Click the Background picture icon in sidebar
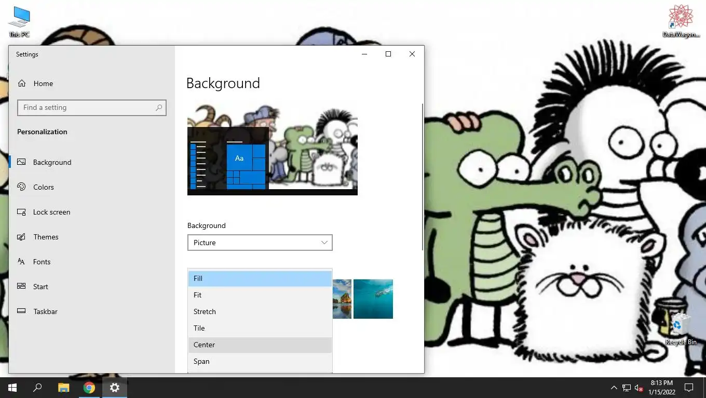Screen dimensions: 706x398 click(x=22, y=162)
